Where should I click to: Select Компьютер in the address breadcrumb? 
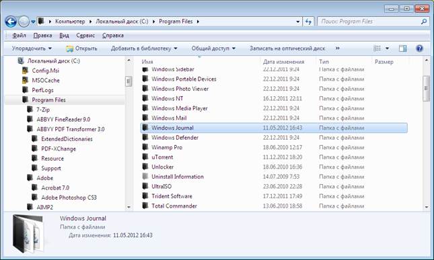pyautogui.click(x=70, y=21)
